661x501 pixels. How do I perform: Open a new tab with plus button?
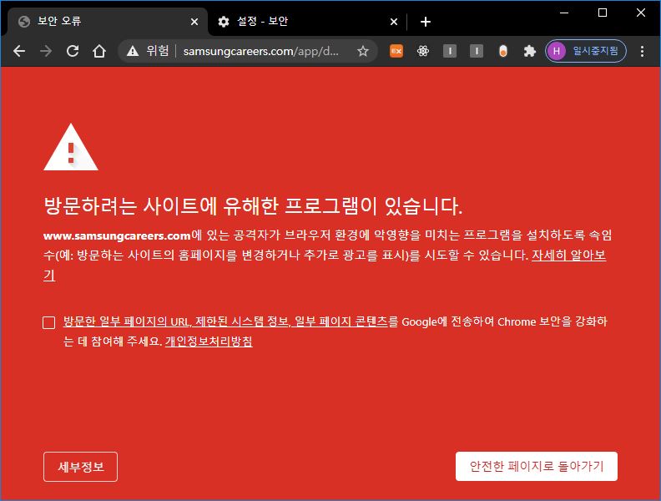click(x=426, y=22)
